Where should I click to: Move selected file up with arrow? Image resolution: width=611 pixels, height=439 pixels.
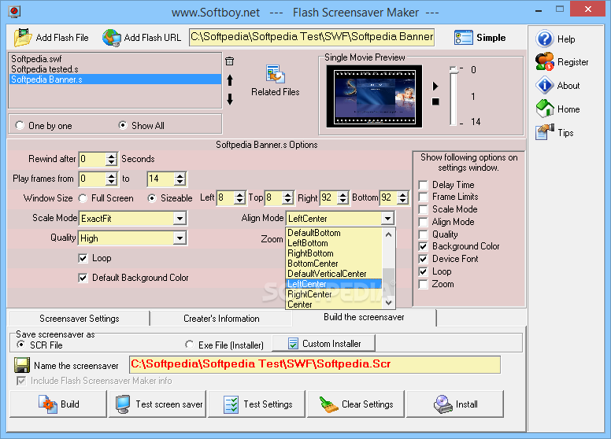coord(230,80)
